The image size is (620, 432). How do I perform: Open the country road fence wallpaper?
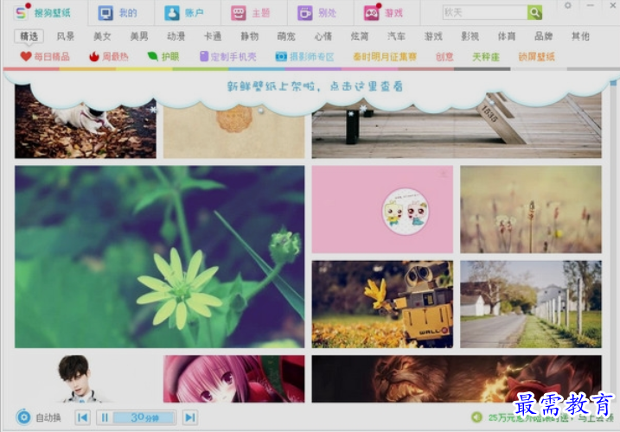[x=531, y=304]
